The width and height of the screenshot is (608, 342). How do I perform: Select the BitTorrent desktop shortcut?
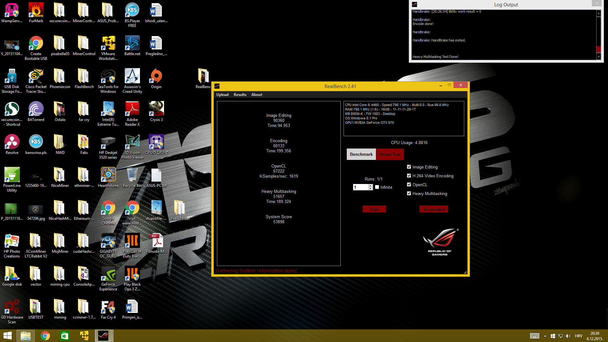click(x=36, y=111)
